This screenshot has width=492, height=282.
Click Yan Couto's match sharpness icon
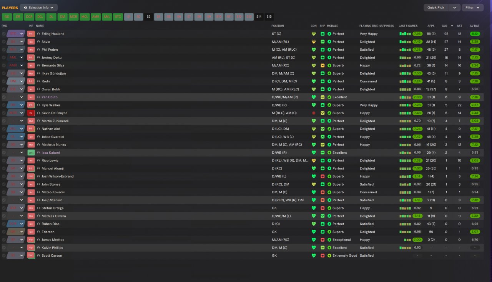(x=322, y=97)
